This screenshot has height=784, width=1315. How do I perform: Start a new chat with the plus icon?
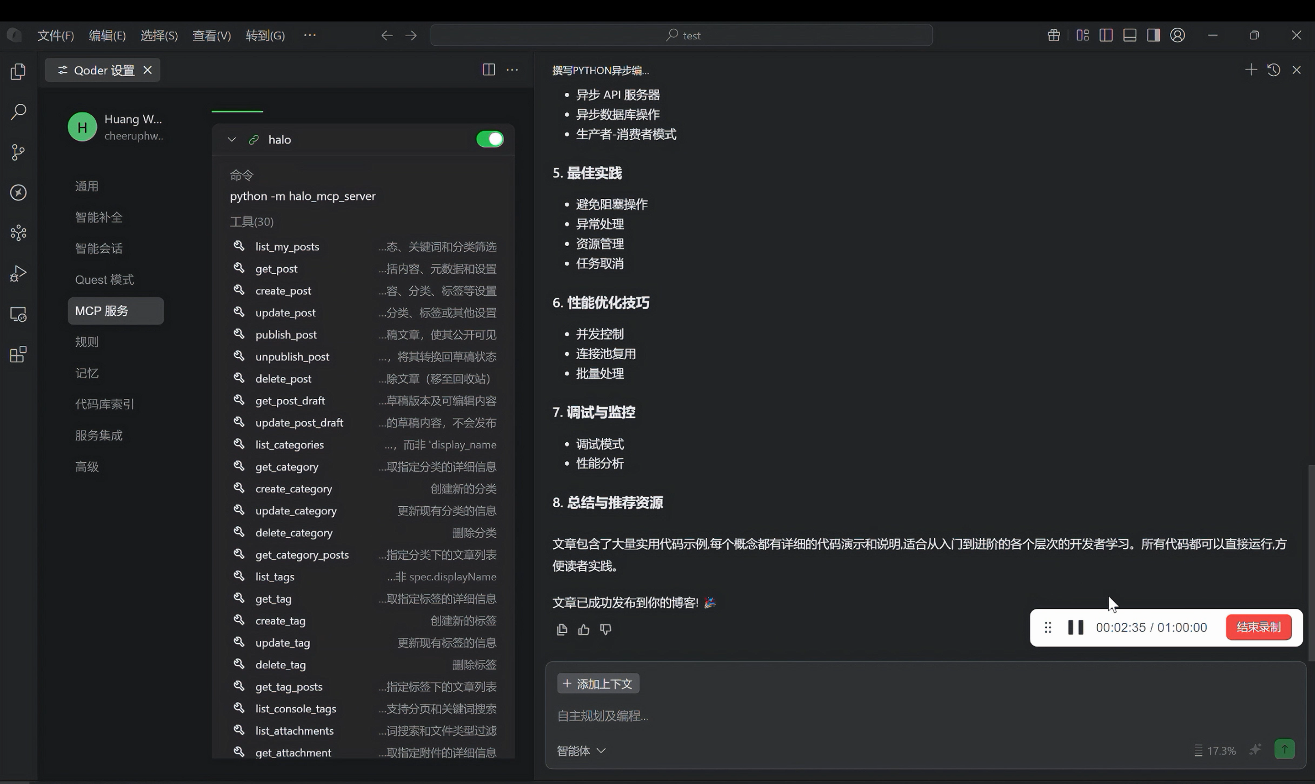coord(1251,69)
